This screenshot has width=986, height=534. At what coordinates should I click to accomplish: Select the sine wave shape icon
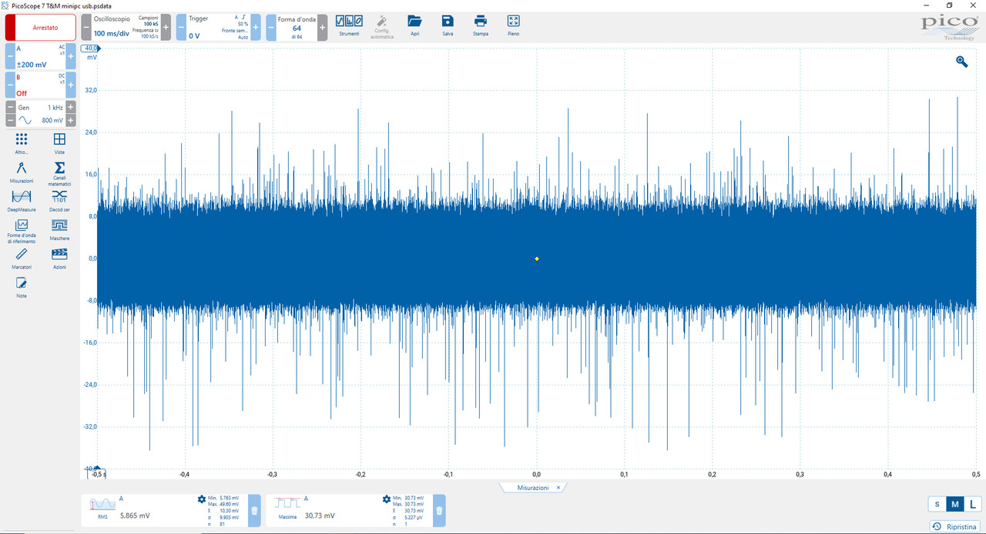25,121
